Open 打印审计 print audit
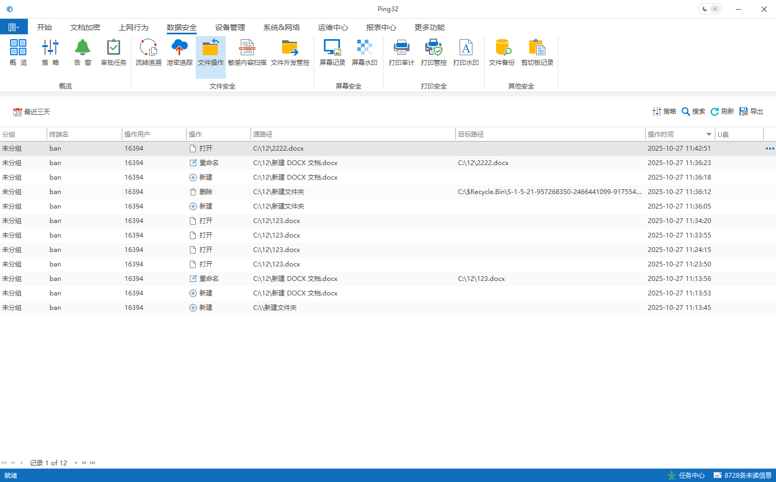Viewport: 776px width, 482px height. 401,53
